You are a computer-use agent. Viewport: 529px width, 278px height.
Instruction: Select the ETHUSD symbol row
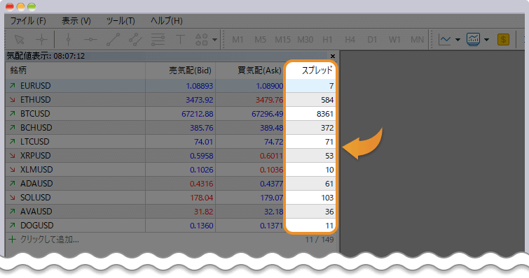170,100
